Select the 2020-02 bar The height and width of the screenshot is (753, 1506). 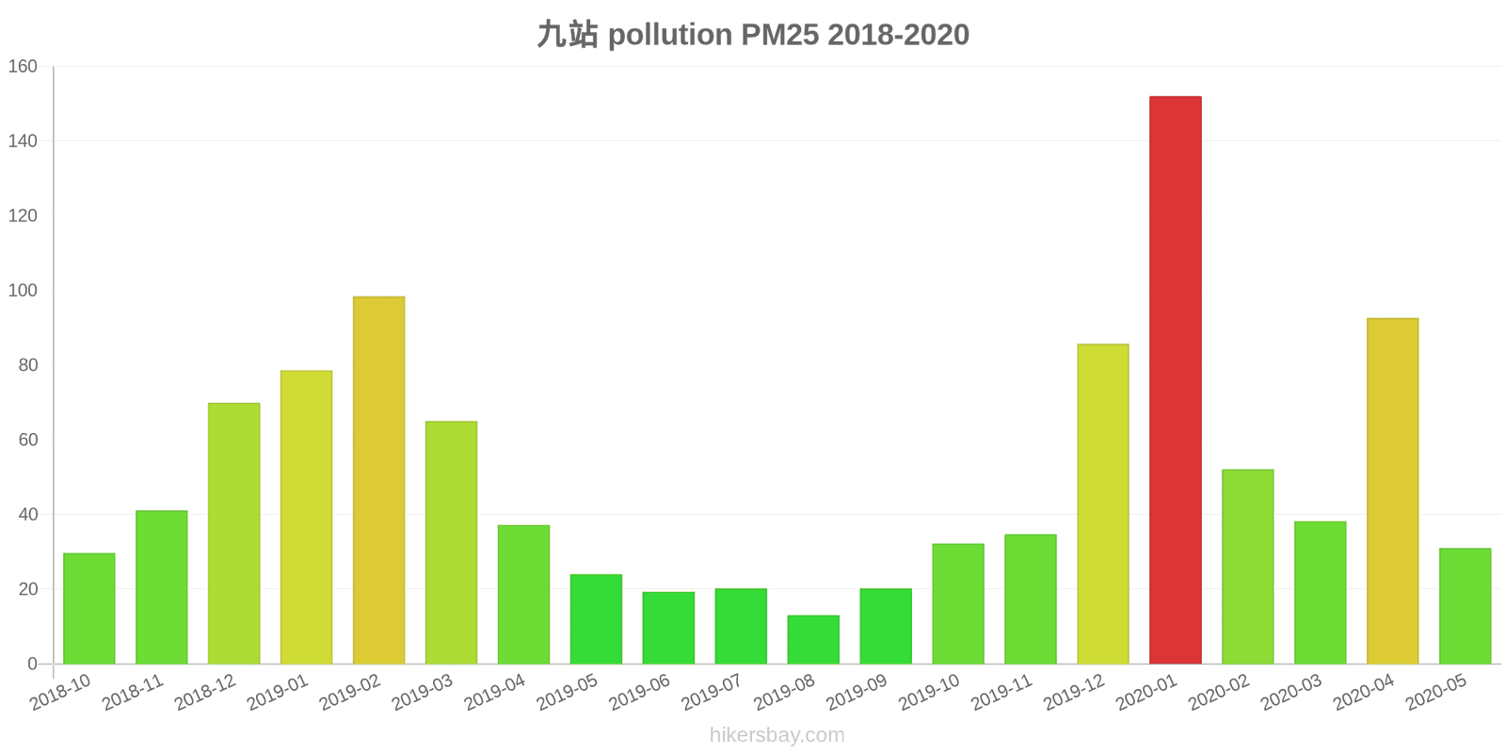coord(1247,567)
